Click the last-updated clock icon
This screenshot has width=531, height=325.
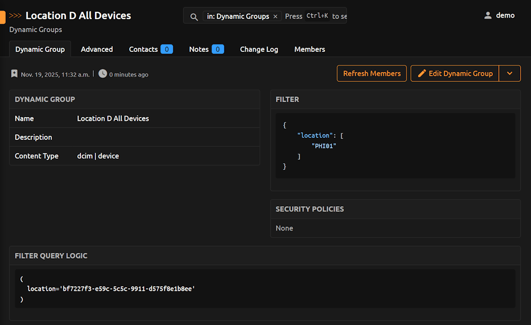[x=103, y=74]
